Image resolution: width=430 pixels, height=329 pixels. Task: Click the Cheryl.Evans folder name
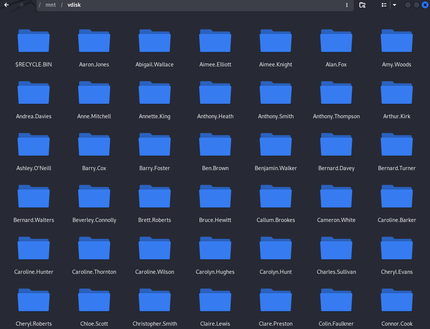click(397, 272)
